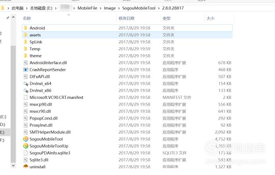Click the theme folder icon
Image resolution: width=275 pixels, height=175 pixels.
(x=25, y=56)
